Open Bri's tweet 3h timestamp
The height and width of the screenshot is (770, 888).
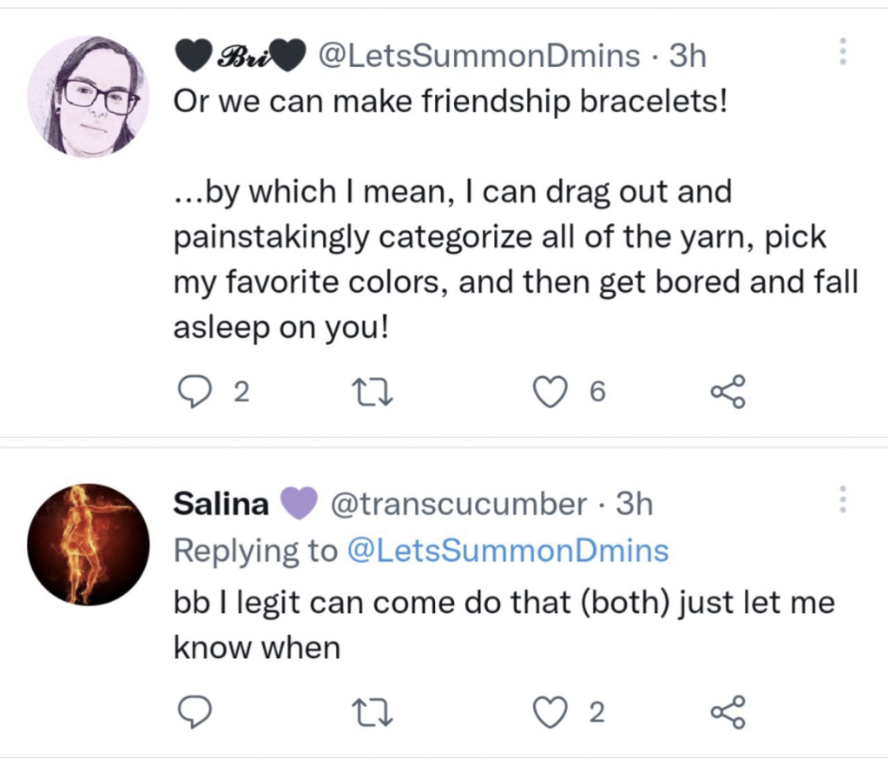coord(688,56)
